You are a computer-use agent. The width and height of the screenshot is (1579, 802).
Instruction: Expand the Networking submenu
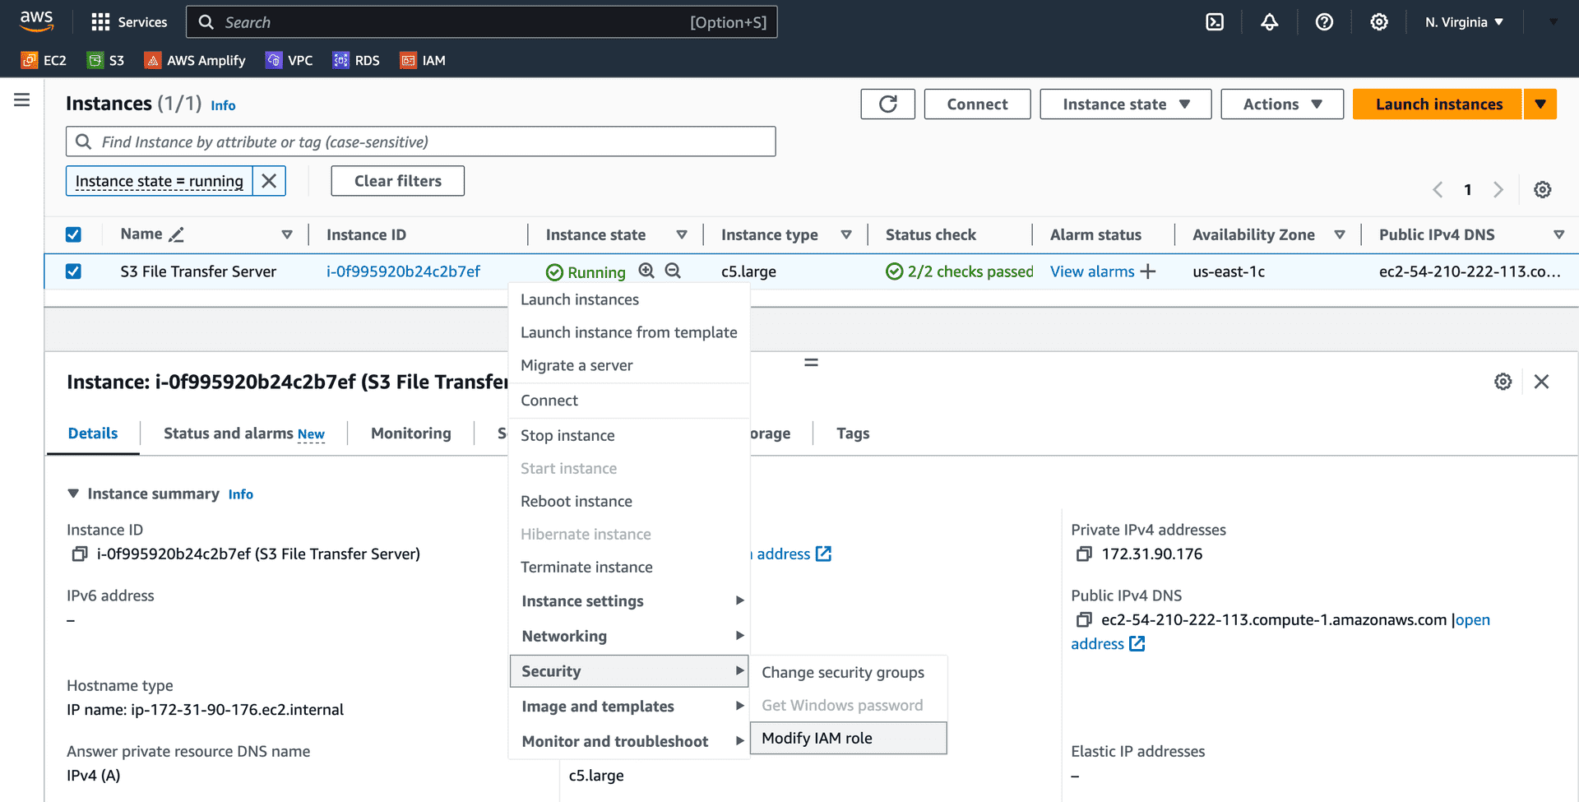pyautogui.click(x=629, y=636)
